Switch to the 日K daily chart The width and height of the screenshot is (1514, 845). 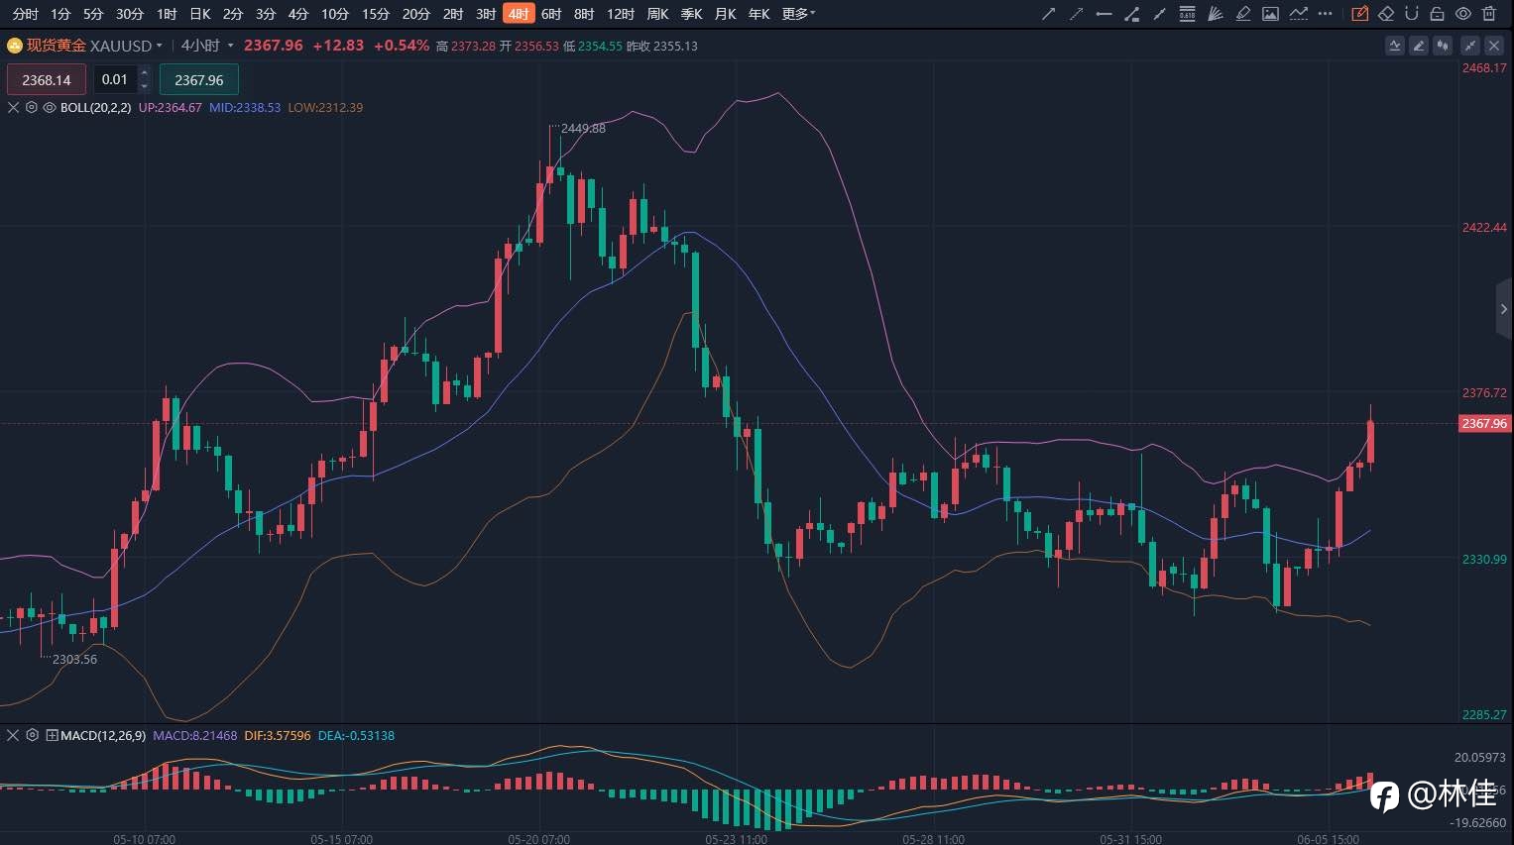pos(199,14)
